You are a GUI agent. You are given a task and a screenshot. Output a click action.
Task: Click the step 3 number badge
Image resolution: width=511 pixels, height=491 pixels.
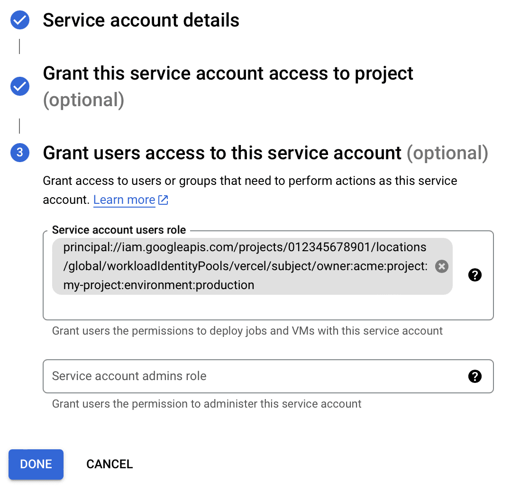pos(20,152)
